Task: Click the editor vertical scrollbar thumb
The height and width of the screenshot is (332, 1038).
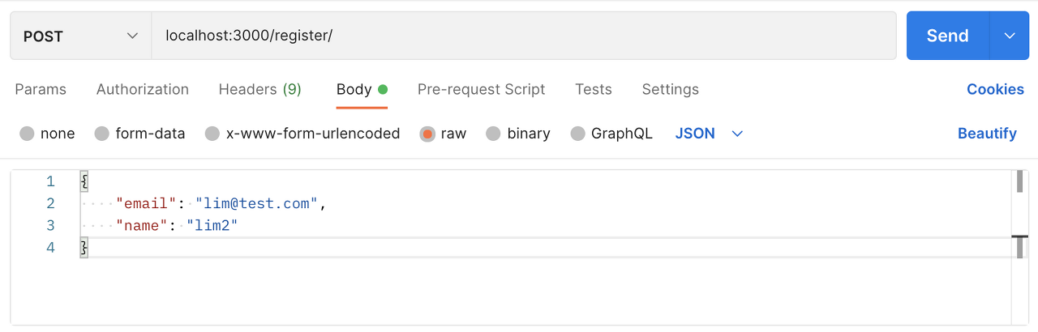Action: point(1019,182)
